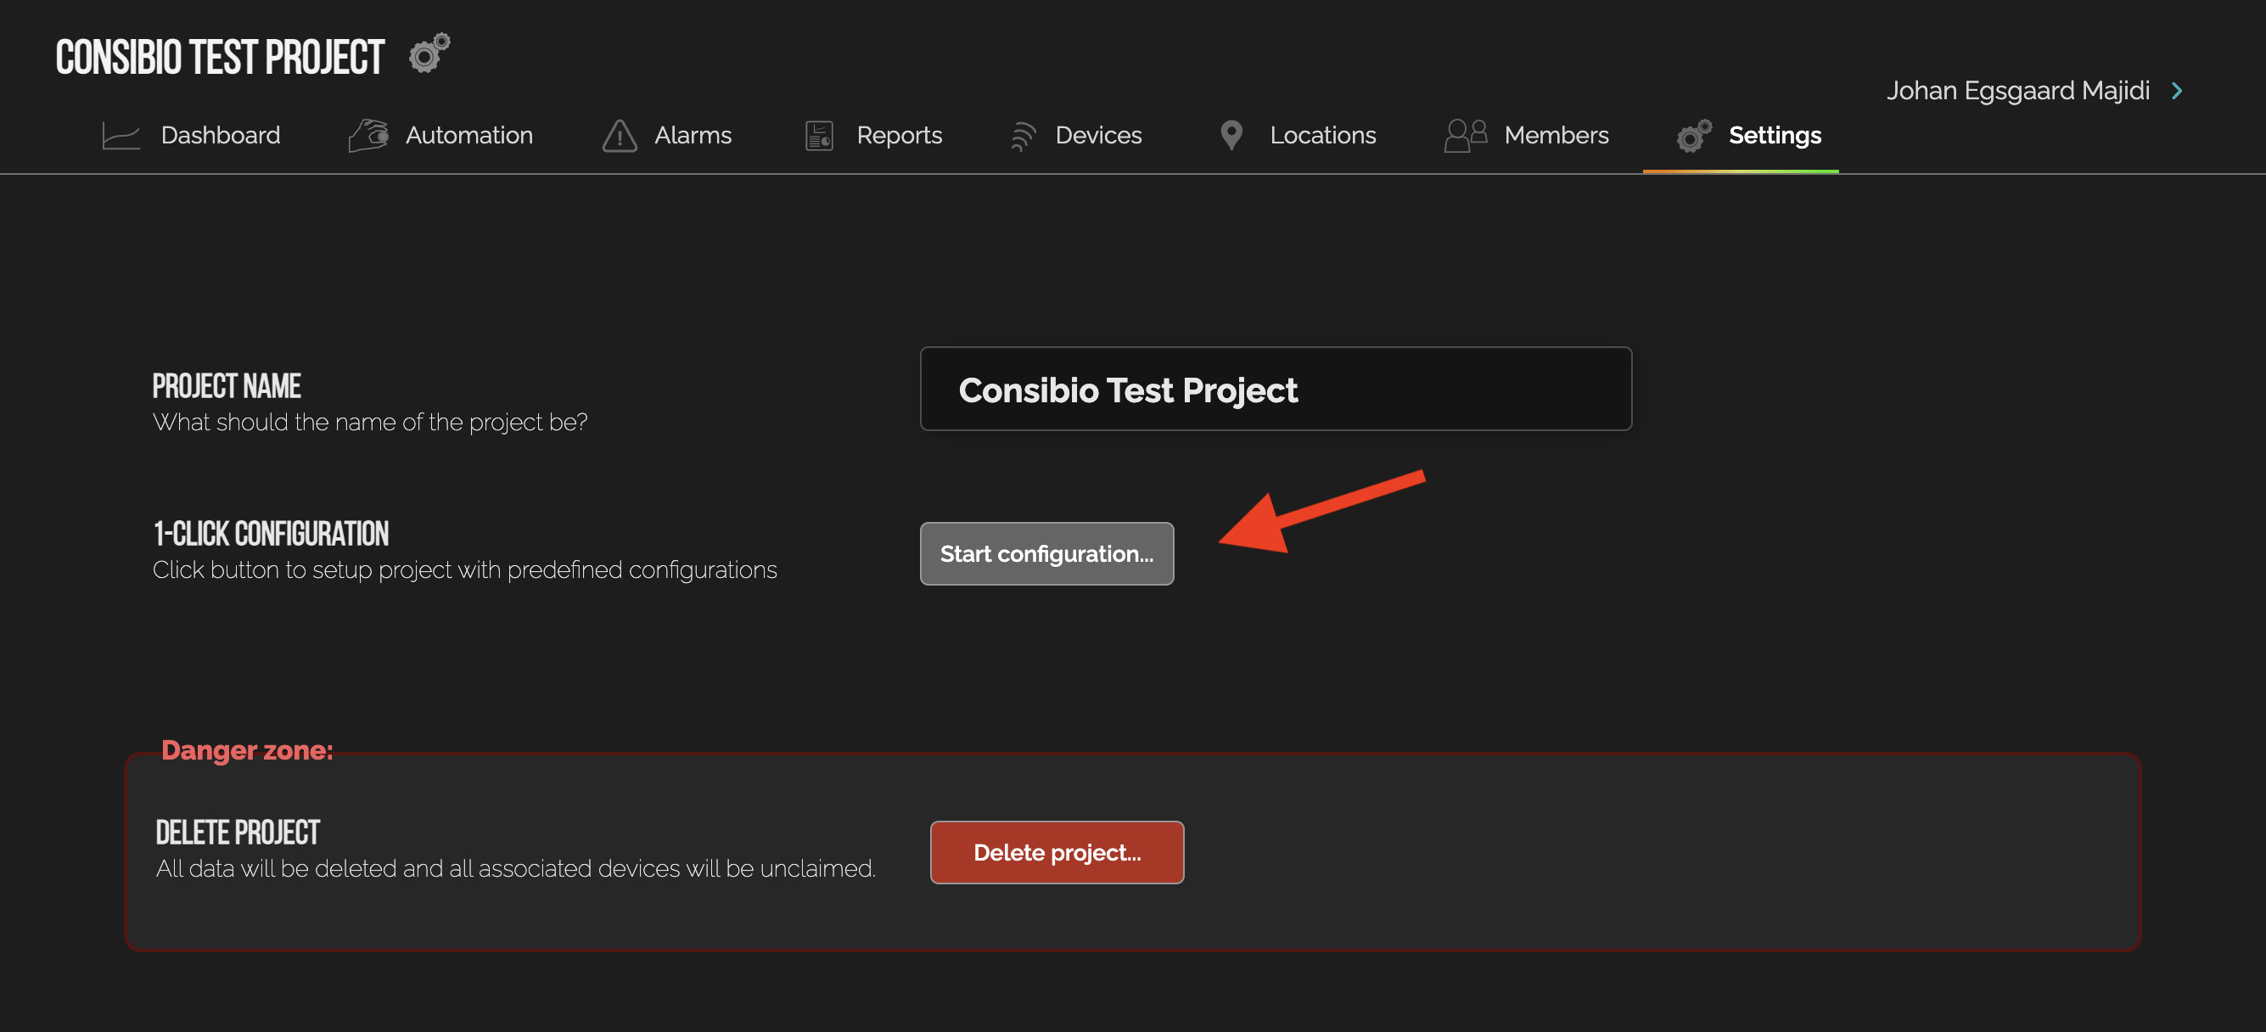Click the Consibio Test Project page title

[220, 57]
